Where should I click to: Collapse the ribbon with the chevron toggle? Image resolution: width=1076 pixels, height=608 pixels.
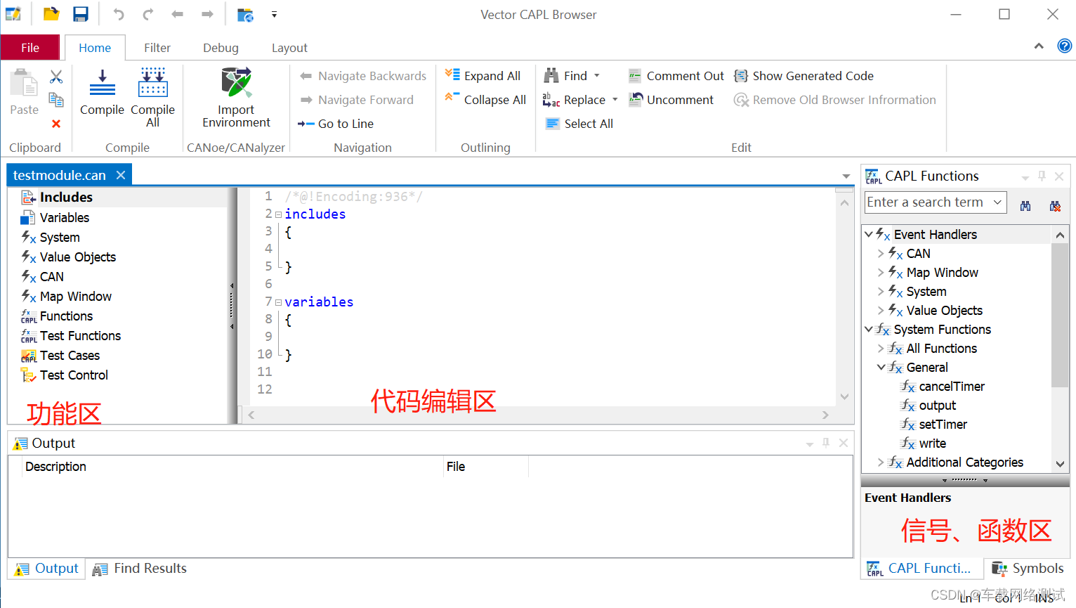[x=1039, y=45]
